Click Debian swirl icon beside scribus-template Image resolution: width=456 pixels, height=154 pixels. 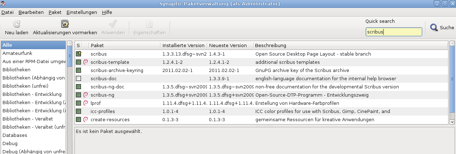pos(86,62)
